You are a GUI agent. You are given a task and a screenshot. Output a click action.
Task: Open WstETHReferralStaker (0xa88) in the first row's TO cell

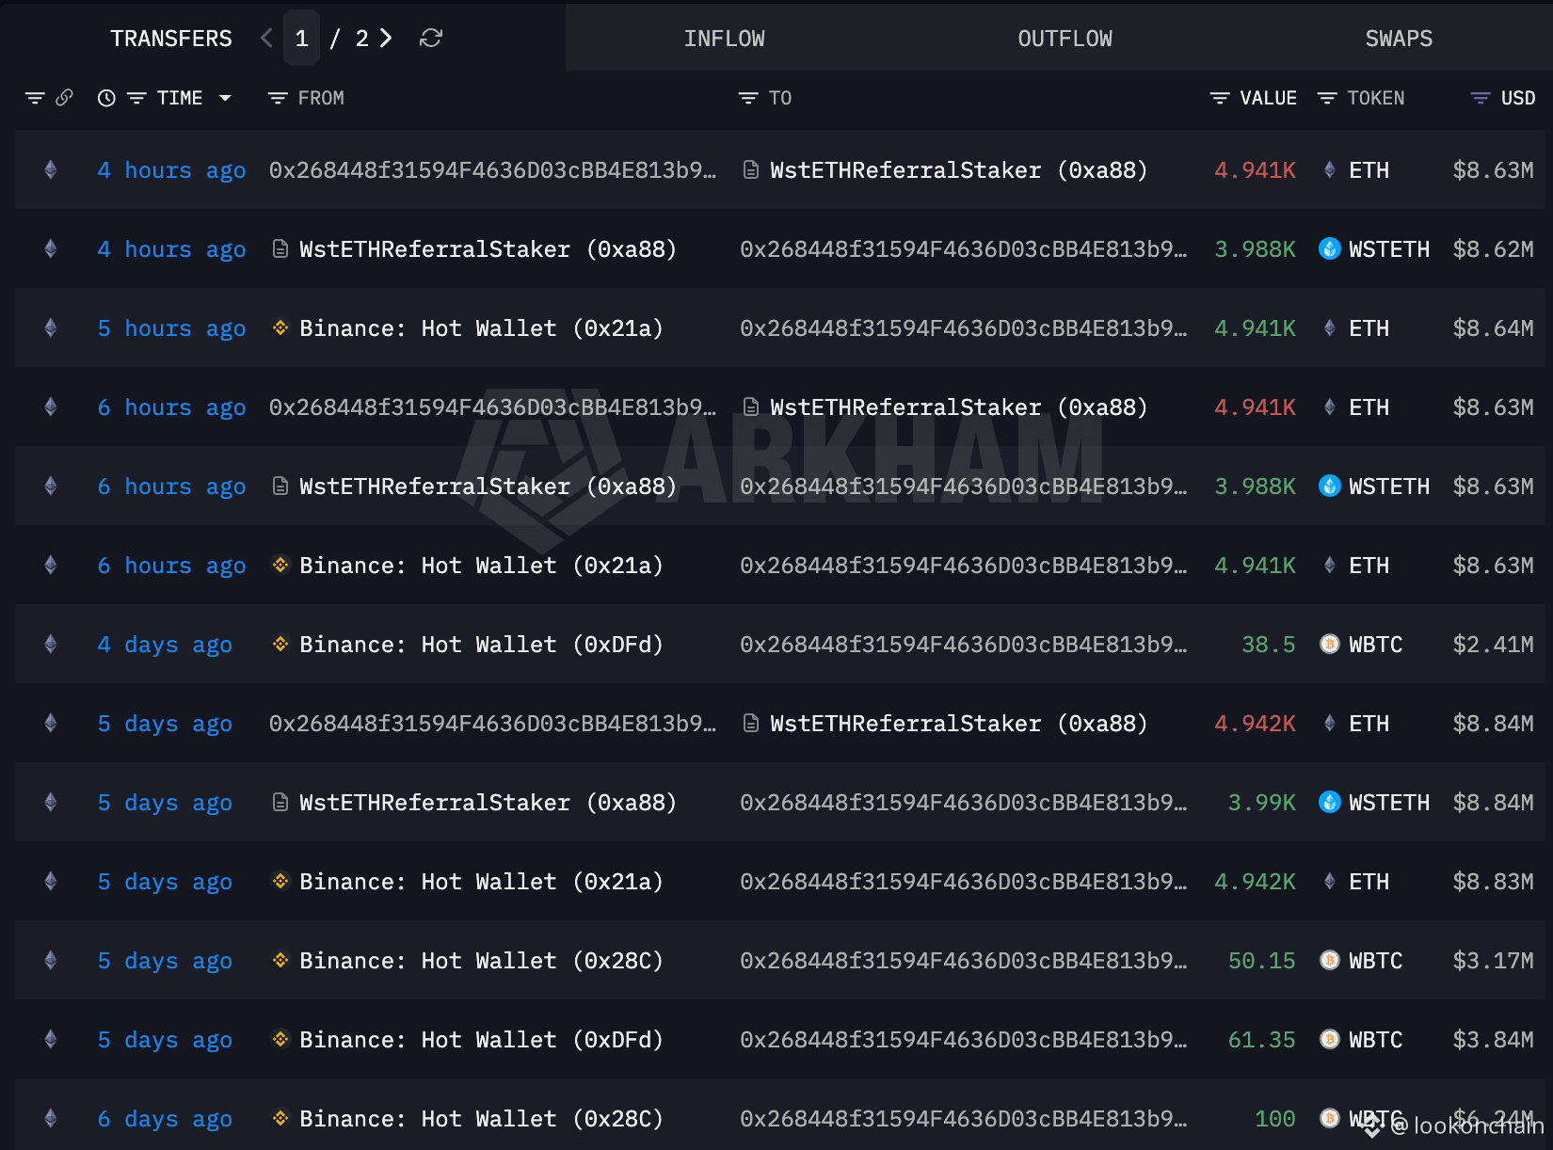(958, 170)
